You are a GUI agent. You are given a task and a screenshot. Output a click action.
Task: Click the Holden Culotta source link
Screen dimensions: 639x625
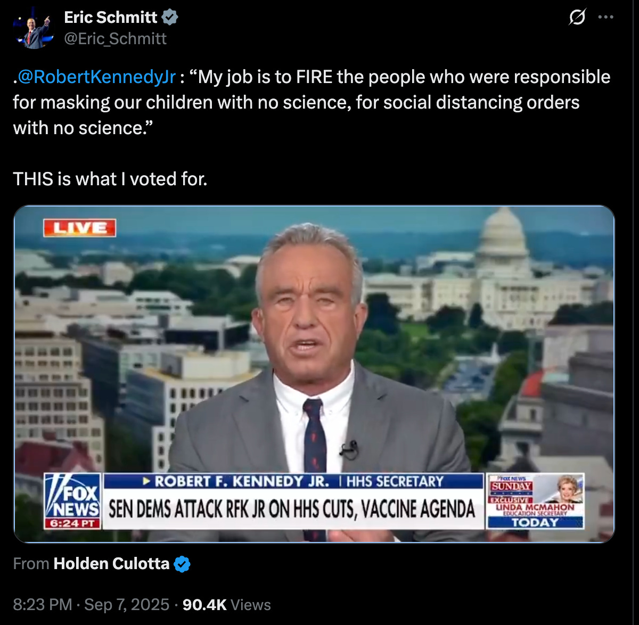point(111,563)
